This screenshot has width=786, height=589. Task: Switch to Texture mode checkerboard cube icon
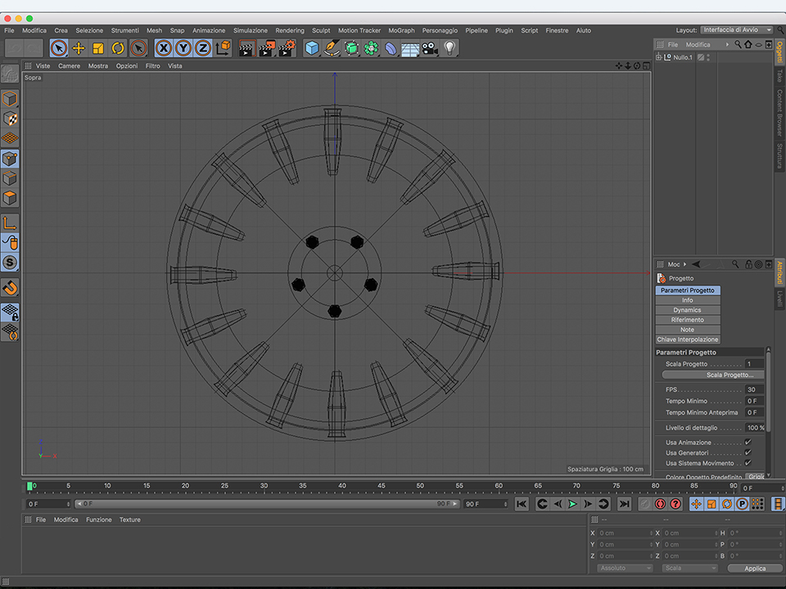point(10,119)
